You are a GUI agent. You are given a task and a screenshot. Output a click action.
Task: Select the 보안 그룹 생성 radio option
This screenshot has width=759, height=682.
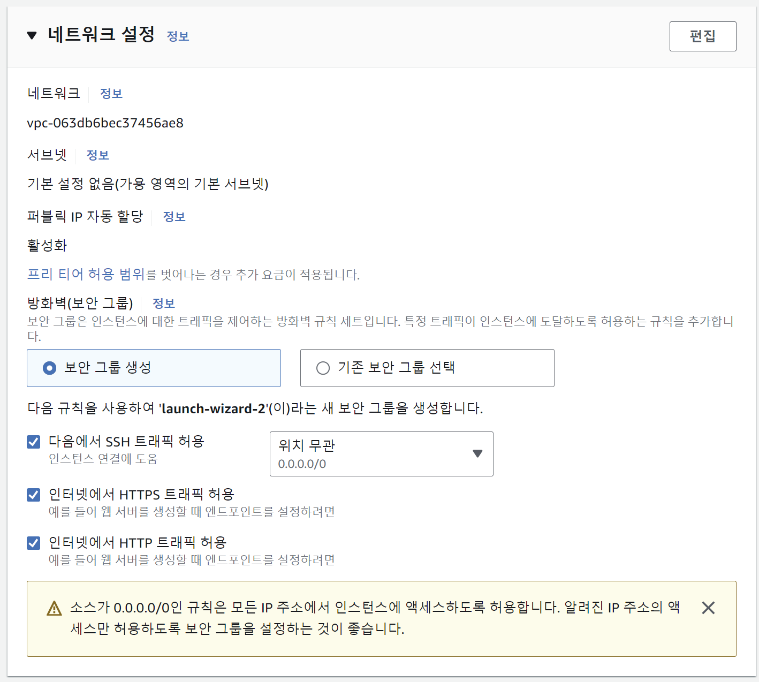[x=154, y=368]
